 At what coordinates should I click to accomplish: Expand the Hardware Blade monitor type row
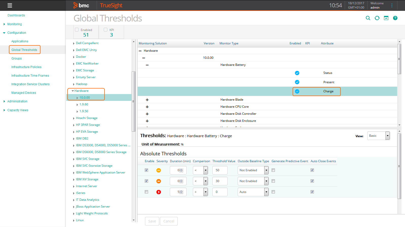(x=147, y=100)
